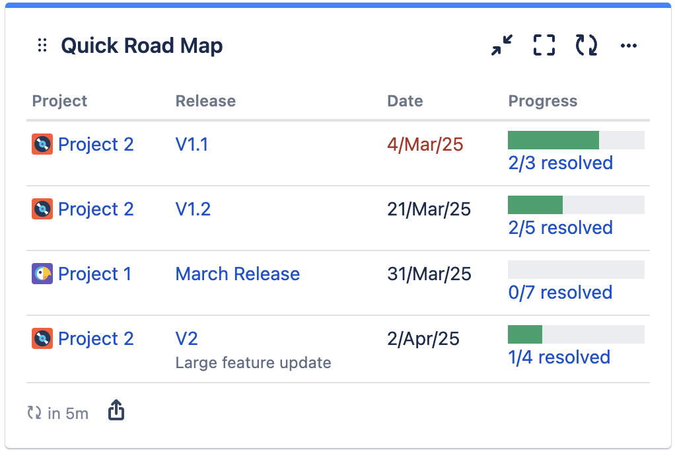Click the Project 1 avatar icon
This screenshot has height=456, width=675.
pyautogui.click(x=41, y=274)
